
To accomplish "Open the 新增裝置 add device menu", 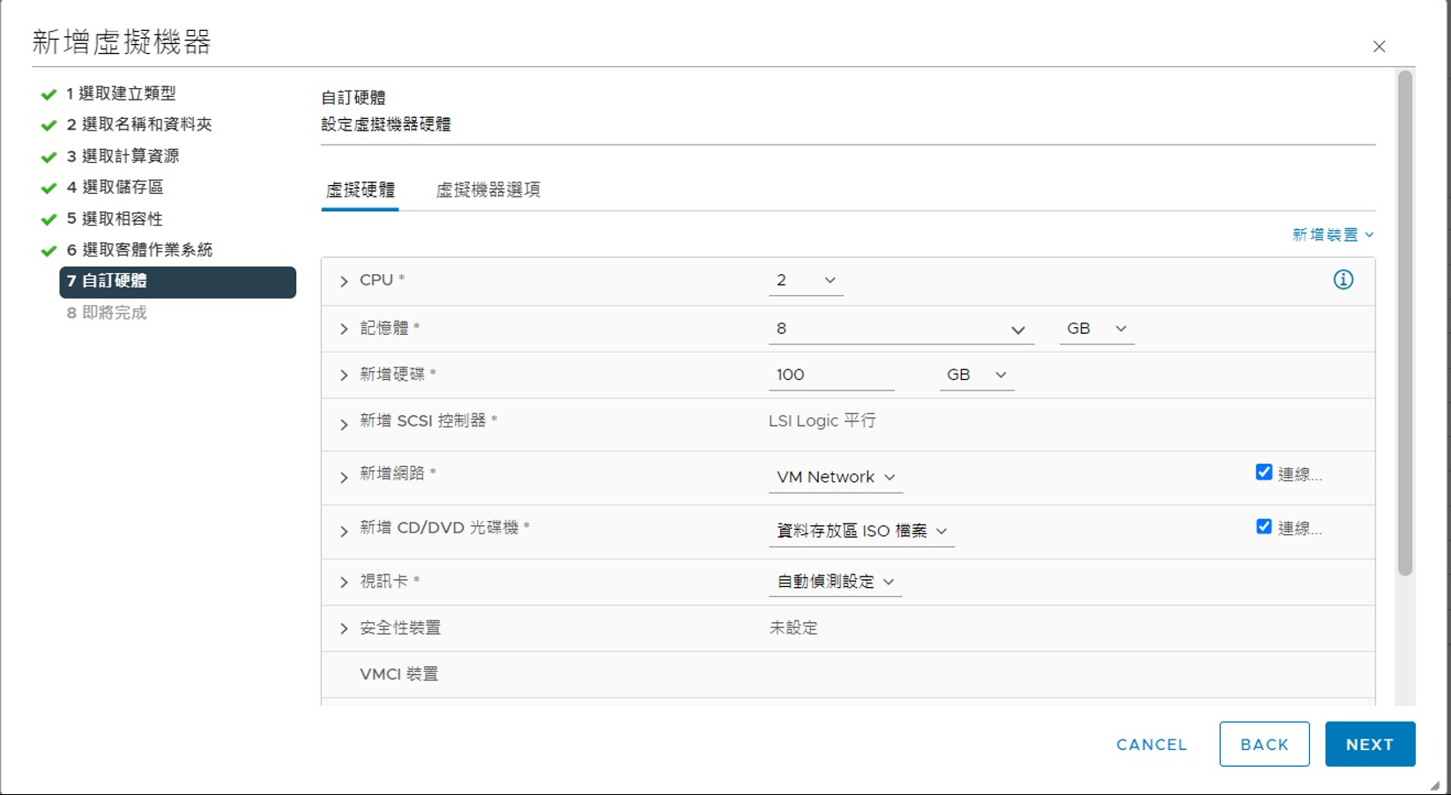I will [1332, 234].
